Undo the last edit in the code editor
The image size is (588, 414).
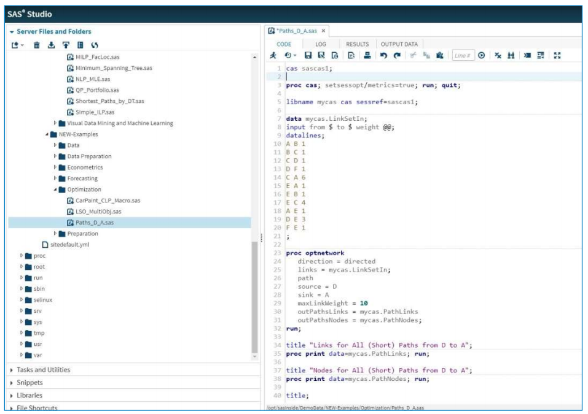(x=383, y=55)
